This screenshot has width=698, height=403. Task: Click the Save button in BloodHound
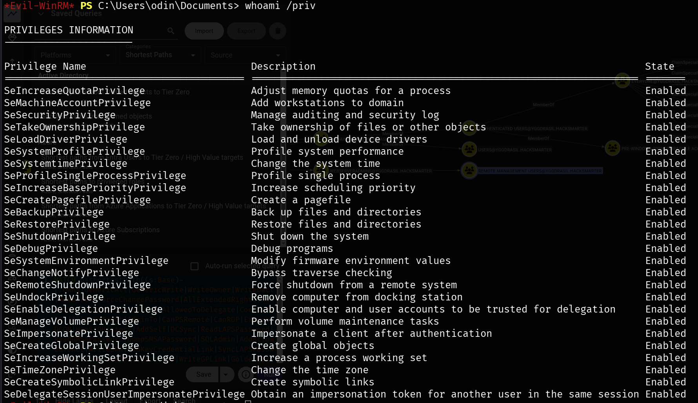coord(203,374)
